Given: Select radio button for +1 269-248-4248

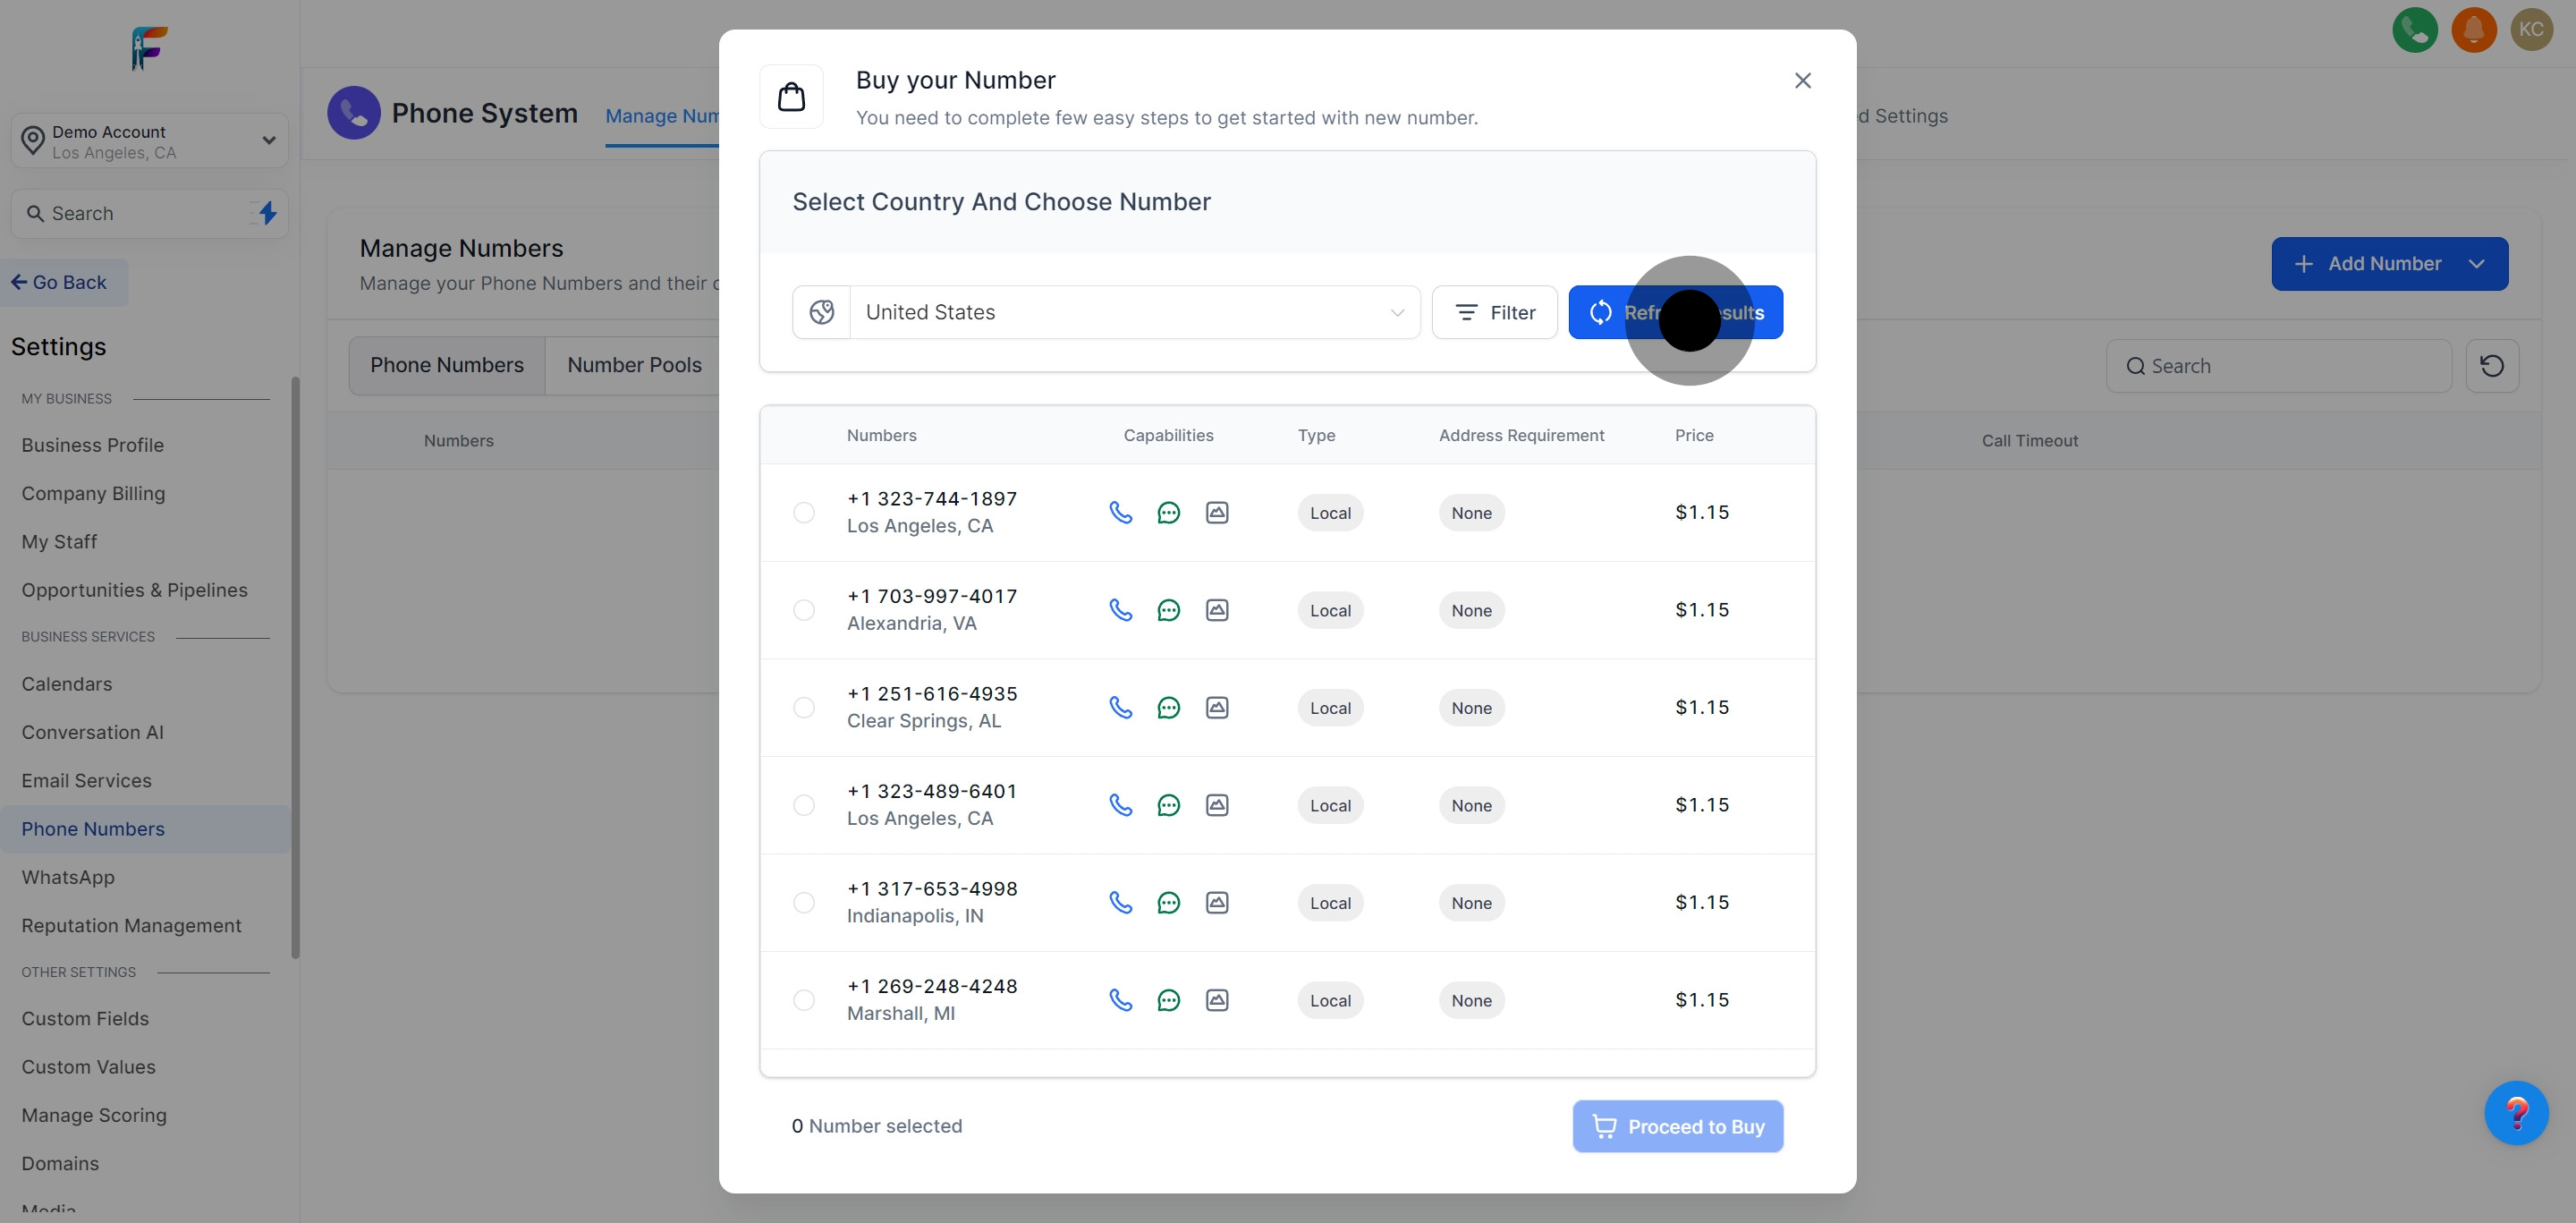Looking at the screenshot, I should pyautogui.click(x=803, y=1000).
